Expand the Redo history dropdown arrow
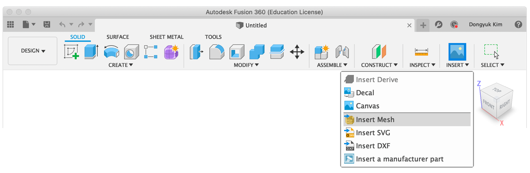 [x=90, y=24]
